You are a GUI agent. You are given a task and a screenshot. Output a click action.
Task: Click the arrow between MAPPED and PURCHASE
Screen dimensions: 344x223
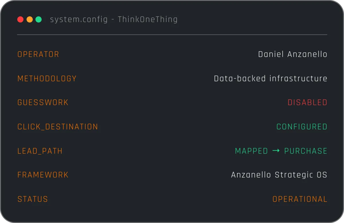(x=276, y=151)
